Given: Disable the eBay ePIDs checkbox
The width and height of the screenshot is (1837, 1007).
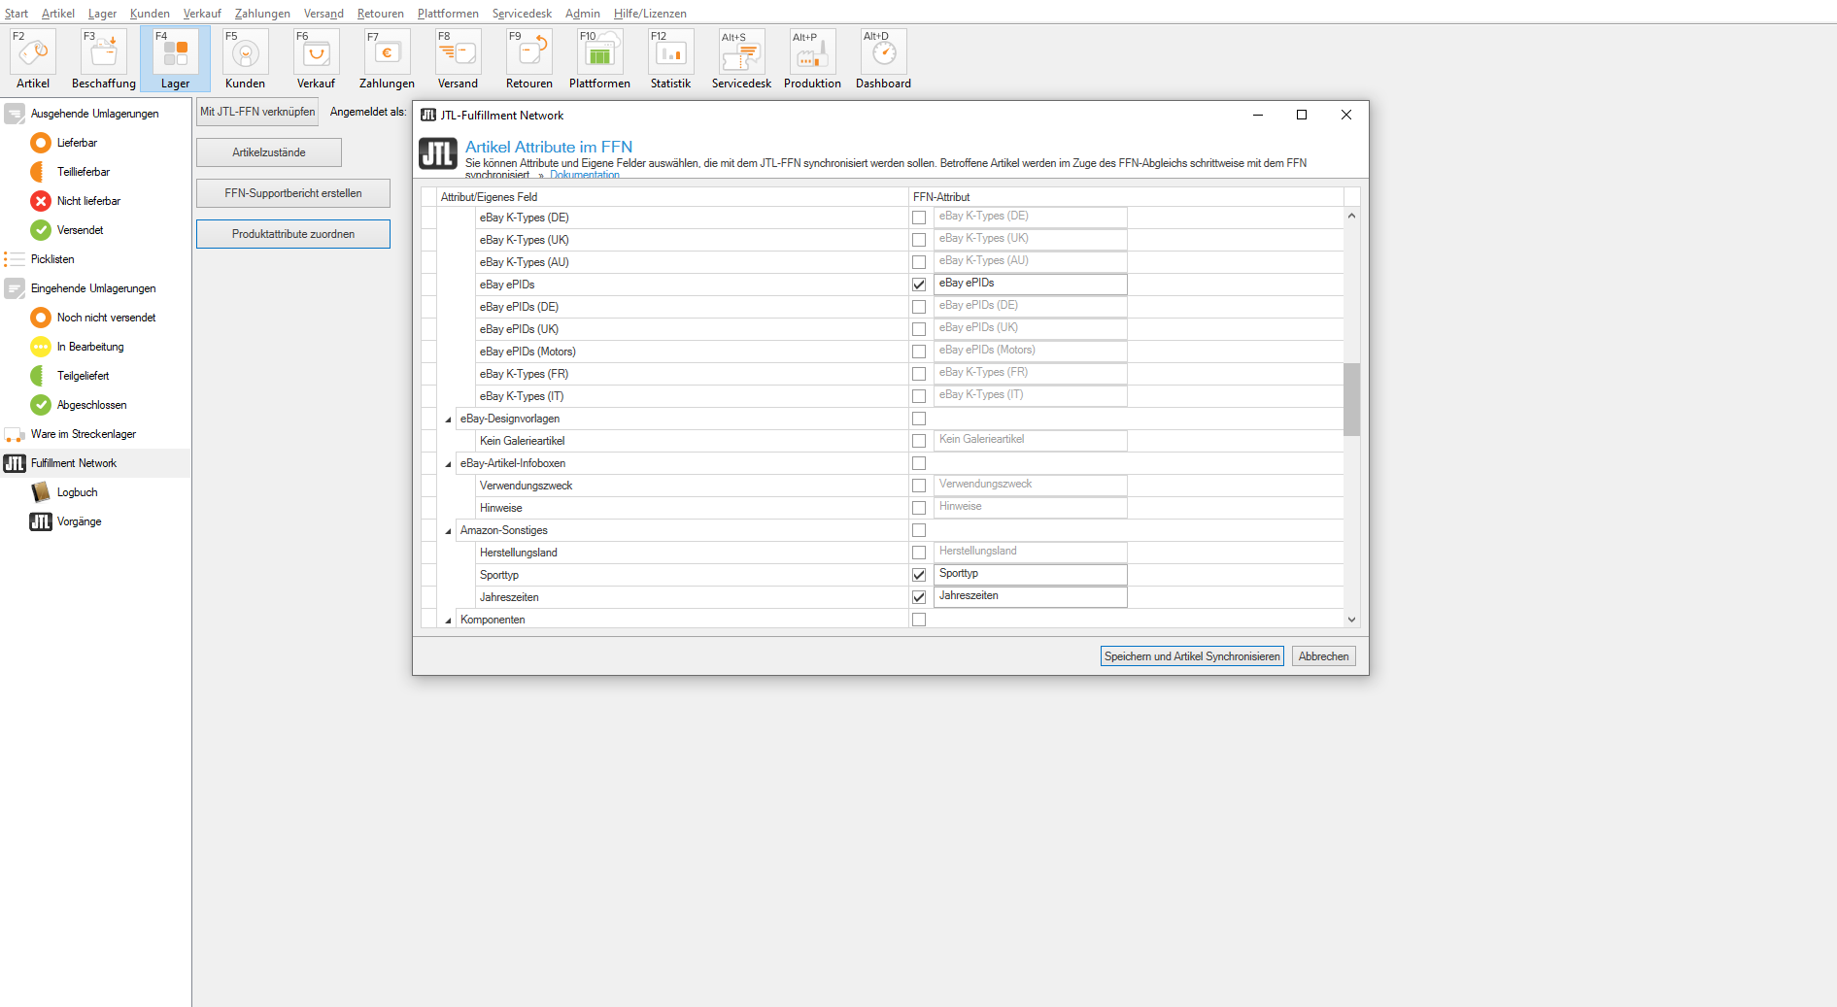Looking at the screenshot, I should pos(918,285).
